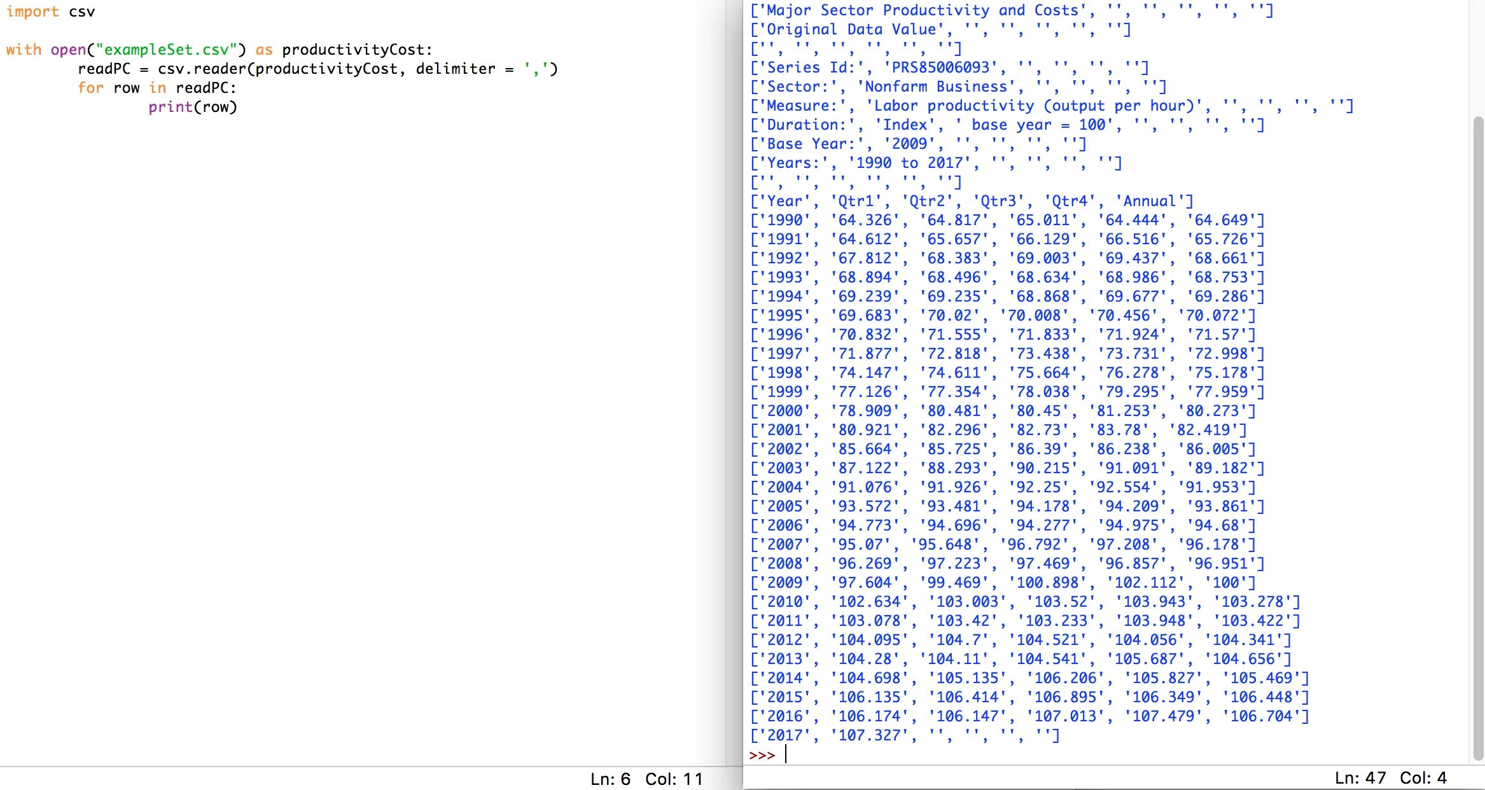Click the 'Annual' header in output
The image size is (1485, 790).
click(1149, 201)
